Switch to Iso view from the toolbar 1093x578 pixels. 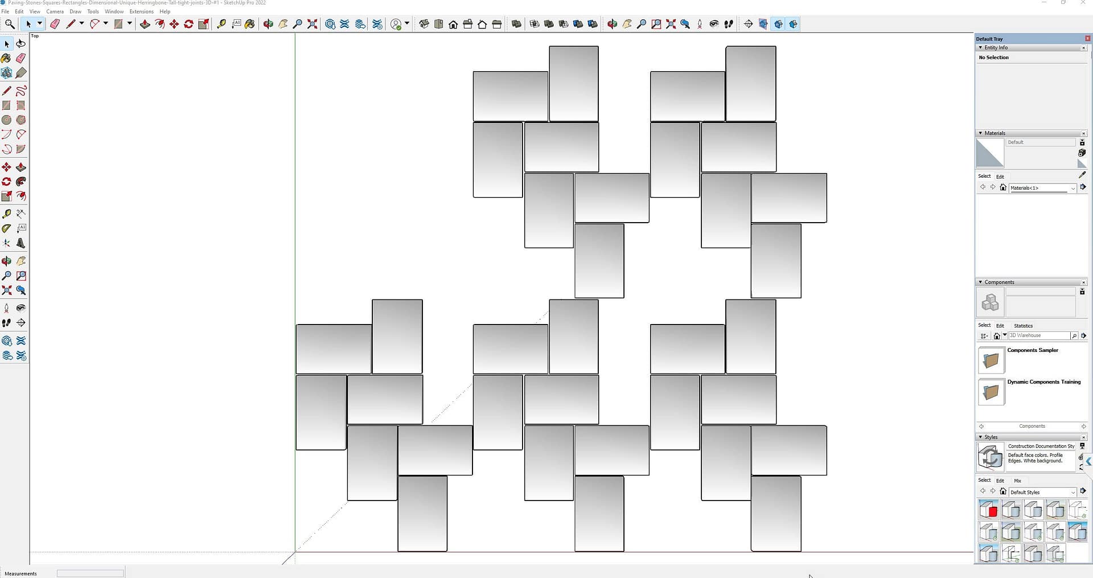(x=424, y=24)
